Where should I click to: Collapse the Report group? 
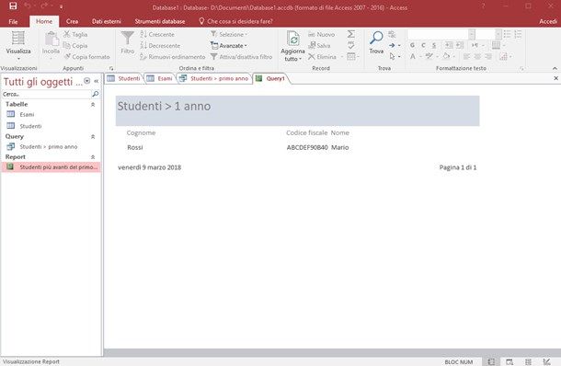(x=93, y=157)
